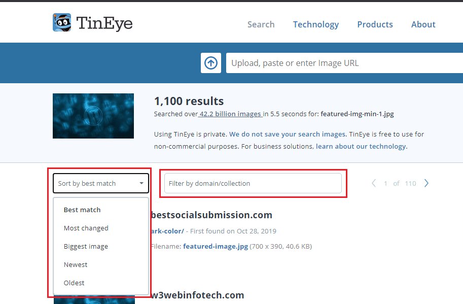Click the featured-img-min-1.jpg filename text
The image size is (463, 304).
(358, 114)
